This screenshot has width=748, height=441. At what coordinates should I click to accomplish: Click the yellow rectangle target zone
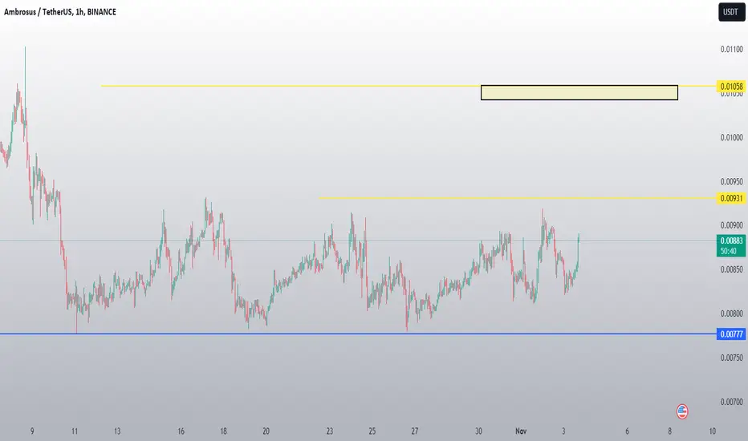click(x=579, y=92)
